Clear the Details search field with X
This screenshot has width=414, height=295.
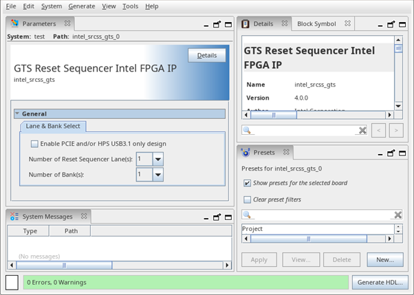[x=362, y=130]
